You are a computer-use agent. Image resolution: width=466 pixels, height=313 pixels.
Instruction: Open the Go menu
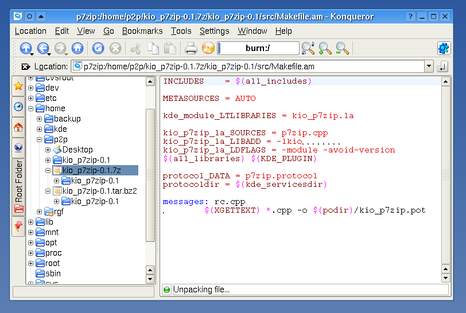[x=108, y=31]
